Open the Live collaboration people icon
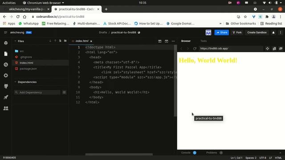Image resolution: width=285 pixels, height=160 pixels. (6, 108)
